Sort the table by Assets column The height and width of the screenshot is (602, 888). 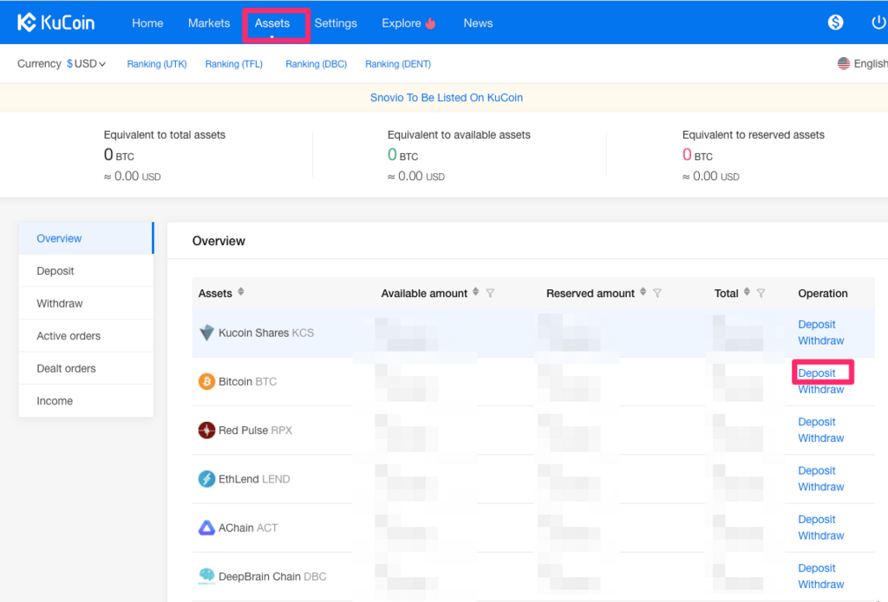[241, 292]
